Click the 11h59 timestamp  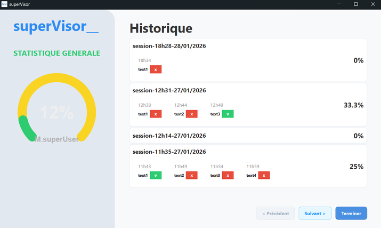(253, 167)
